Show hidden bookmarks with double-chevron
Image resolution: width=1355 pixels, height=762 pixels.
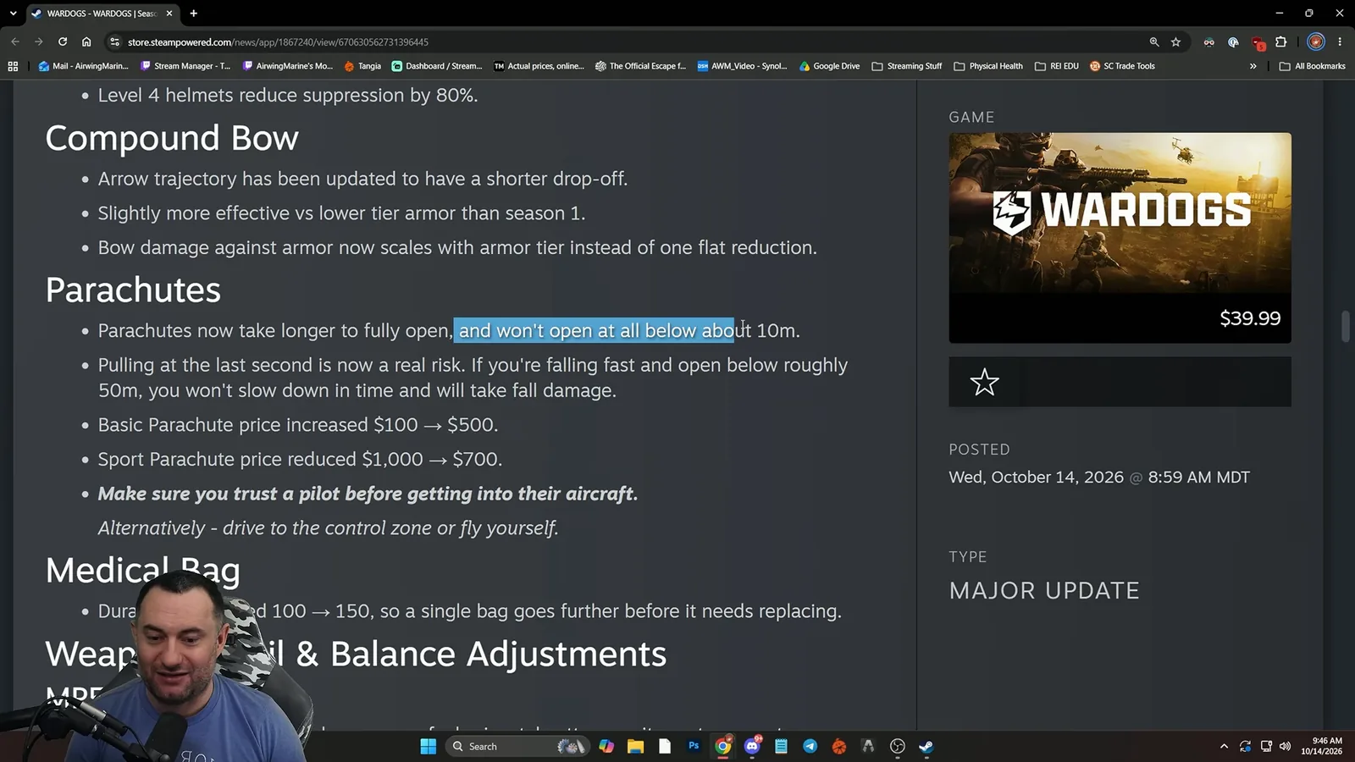pyautogui.click(x=1253, y=66)
